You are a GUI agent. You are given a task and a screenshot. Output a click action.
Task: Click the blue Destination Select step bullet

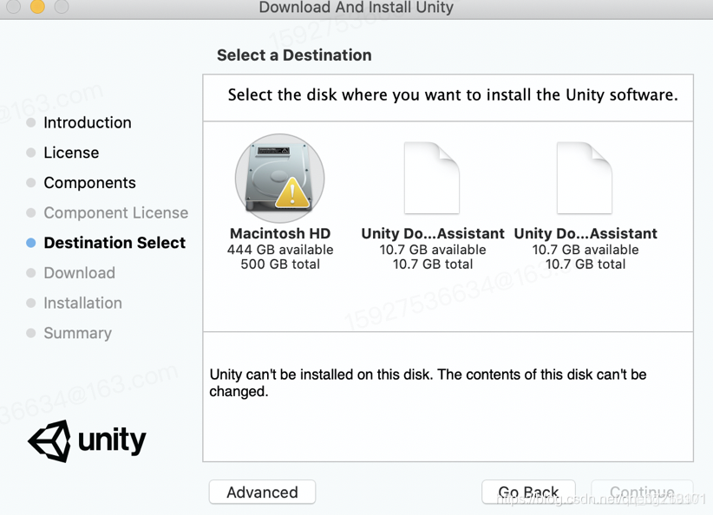pyautogui.click(x=31, y=243)
